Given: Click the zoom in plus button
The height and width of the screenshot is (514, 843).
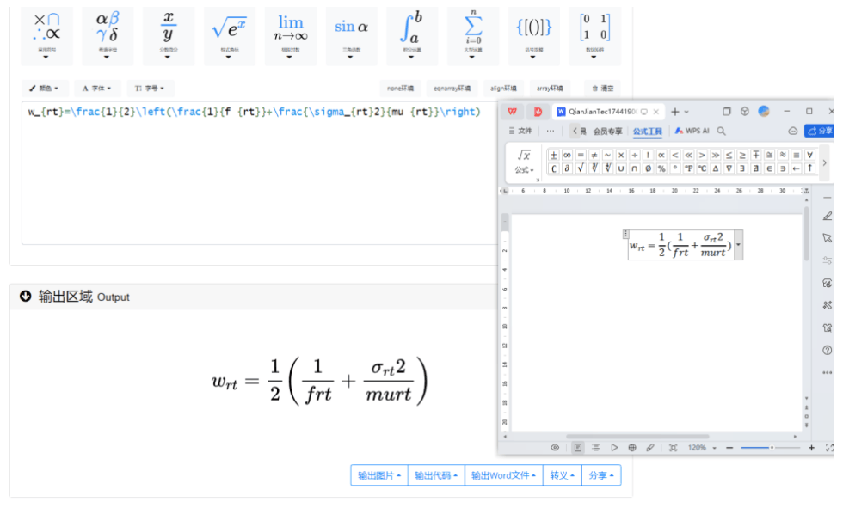Looking at the screenshot, I should 812,448.
